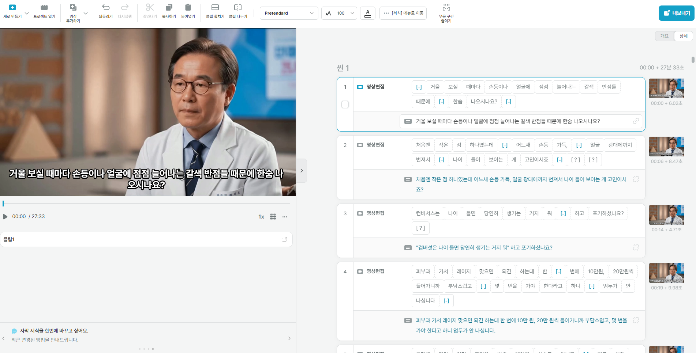The height and width of the screenshot is (353, 696).
Task: Select the 개요 tab
Action: [x=665, y=36]
